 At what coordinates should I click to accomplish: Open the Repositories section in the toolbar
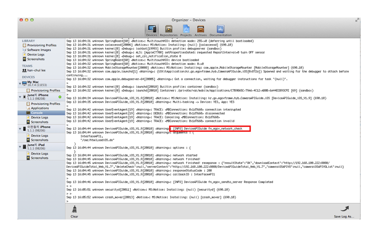168,31
